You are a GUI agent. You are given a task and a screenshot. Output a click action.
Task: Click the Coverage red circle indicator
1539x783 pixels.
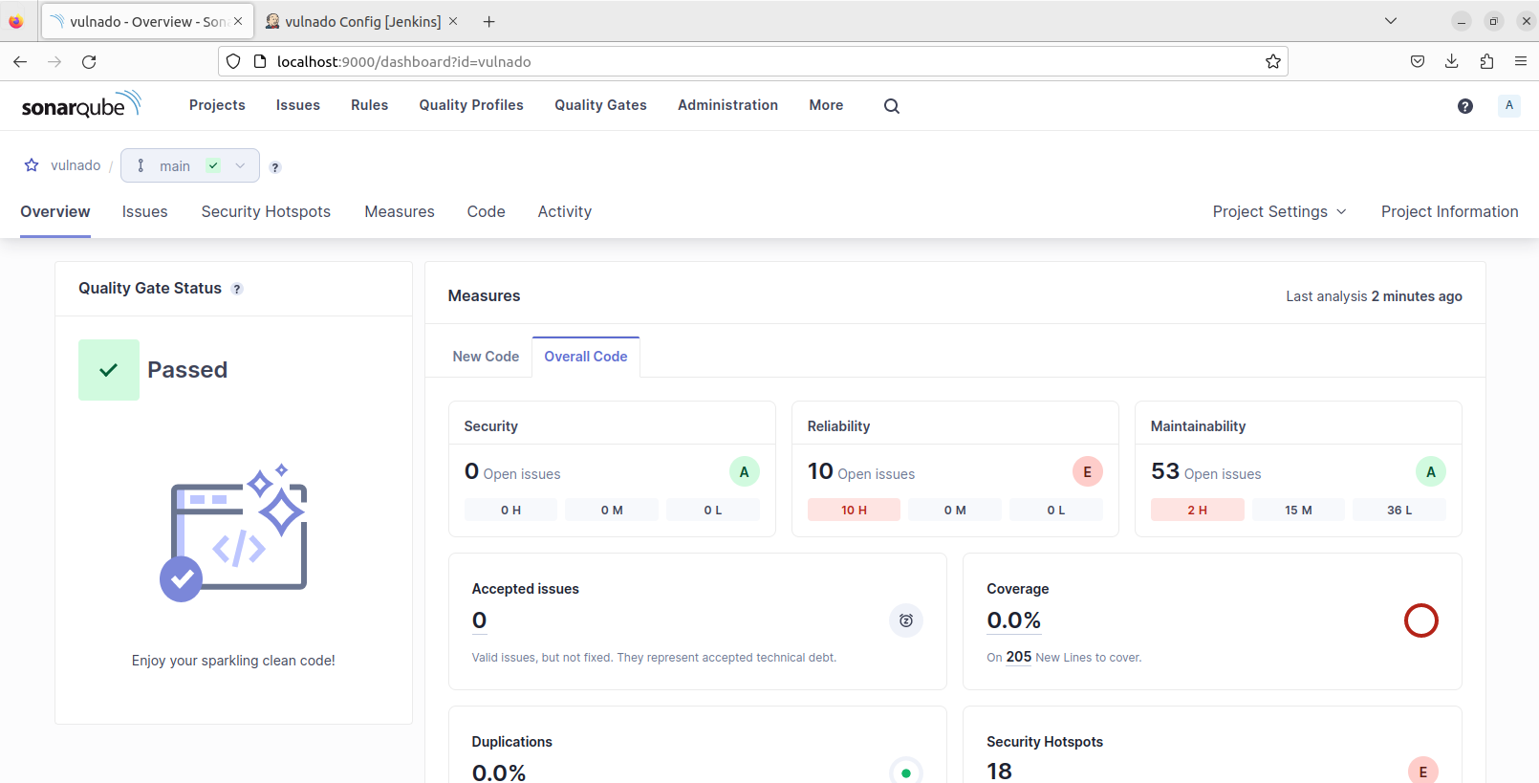coord(1421,620)
